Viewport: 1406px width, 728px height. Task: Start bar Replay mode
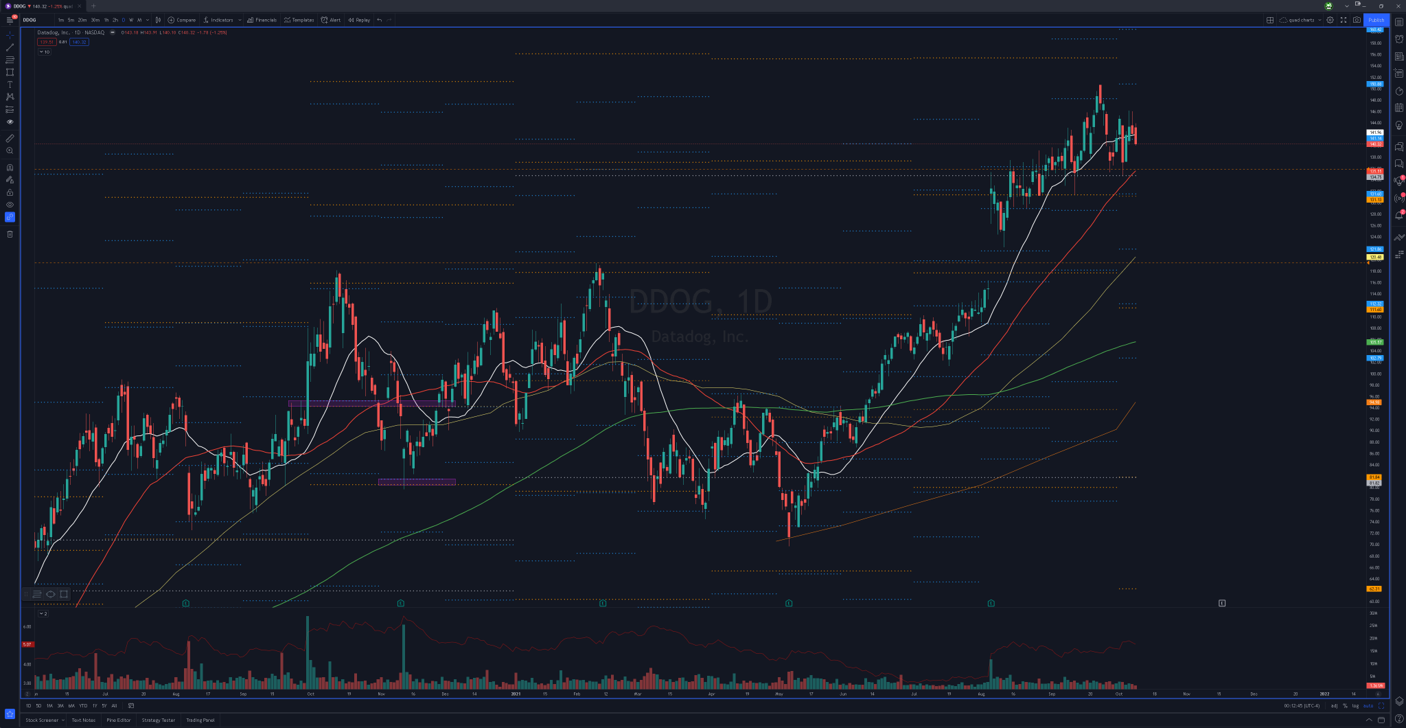coord(359,20)
